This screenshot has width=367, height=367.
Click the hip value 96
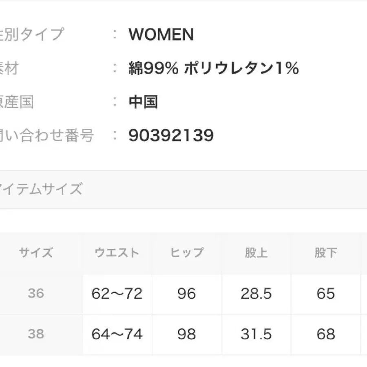pos(186,294)
